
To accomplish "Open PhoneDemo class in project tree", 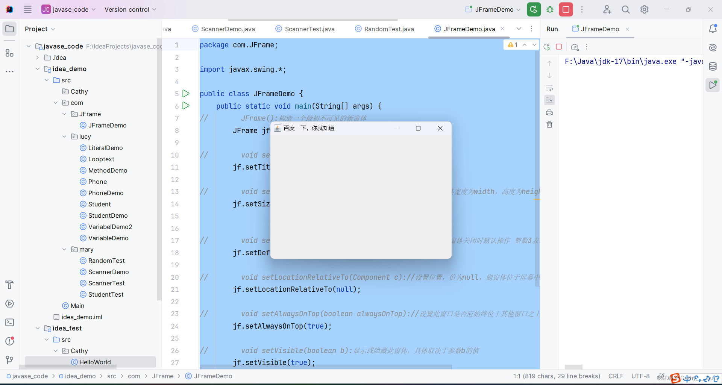I will (106, 193).
